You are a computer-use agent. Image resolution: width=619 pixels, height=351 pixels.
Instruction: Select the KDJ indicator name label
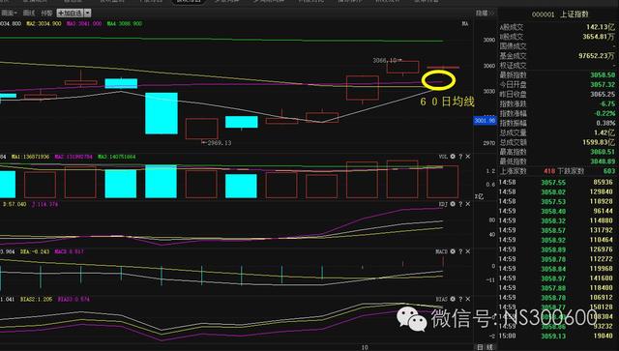click(443, 204)
